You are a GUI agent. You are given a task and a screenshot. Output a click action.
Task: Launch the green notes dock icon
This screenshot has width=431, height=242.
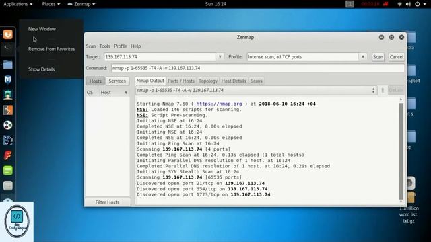(7, 170)
